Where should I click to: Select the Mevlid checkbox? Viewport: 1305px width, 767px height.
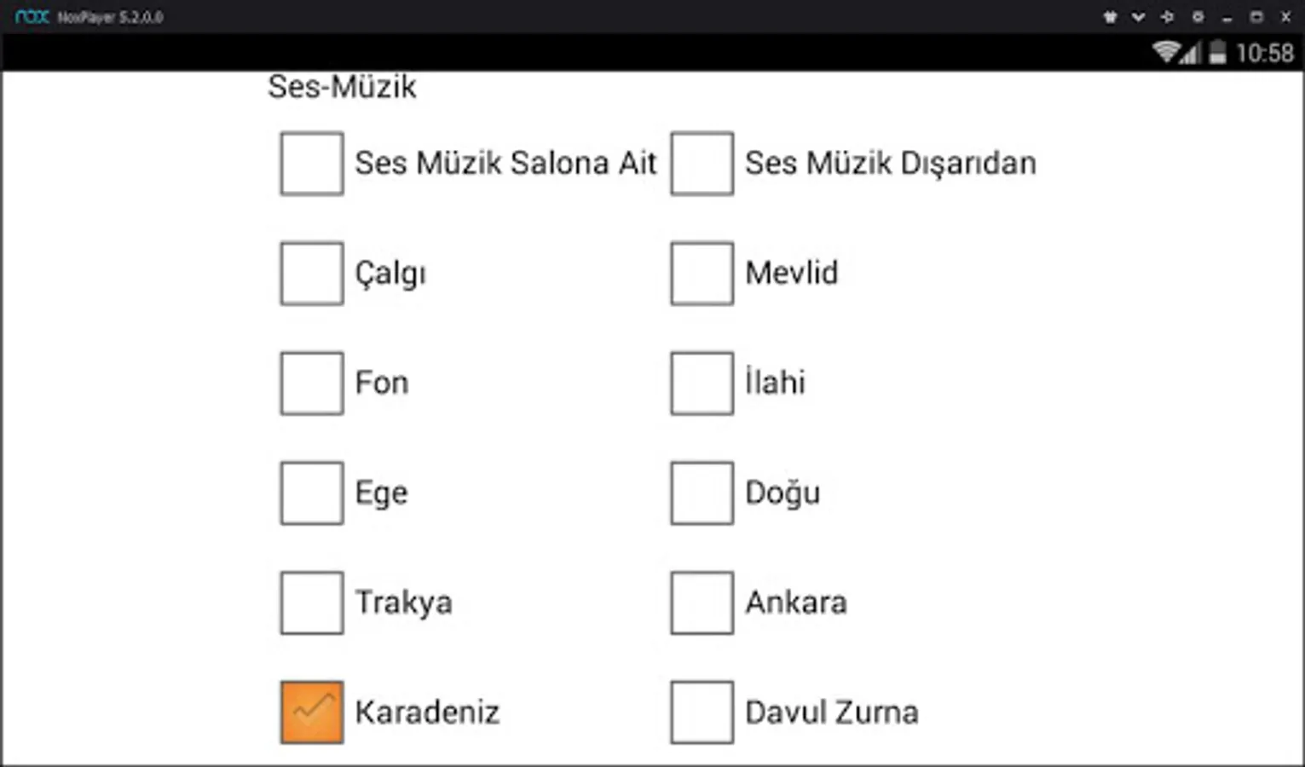[702, 274]
